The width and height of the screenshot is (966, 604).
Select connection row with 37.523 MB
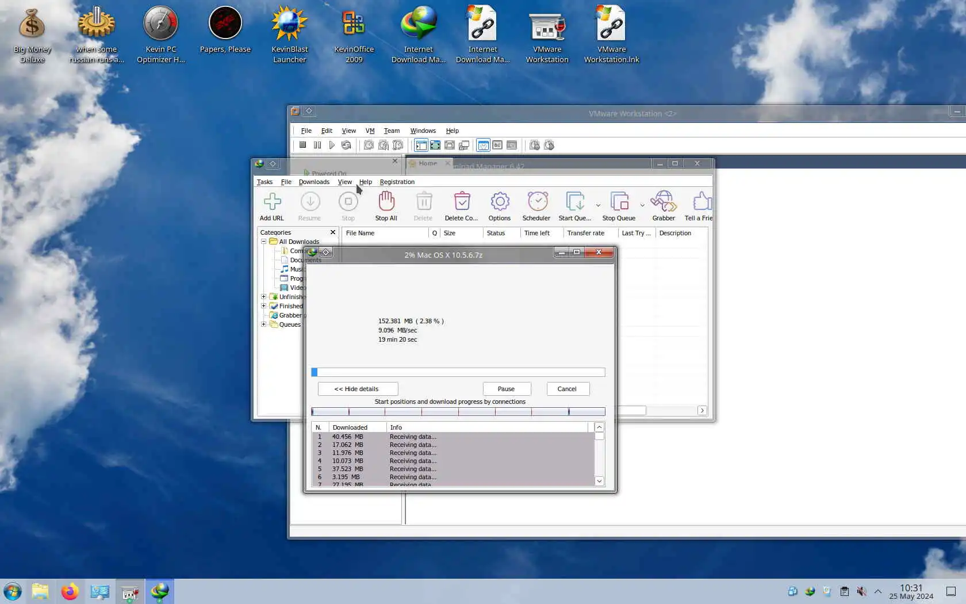coord(453,469)
